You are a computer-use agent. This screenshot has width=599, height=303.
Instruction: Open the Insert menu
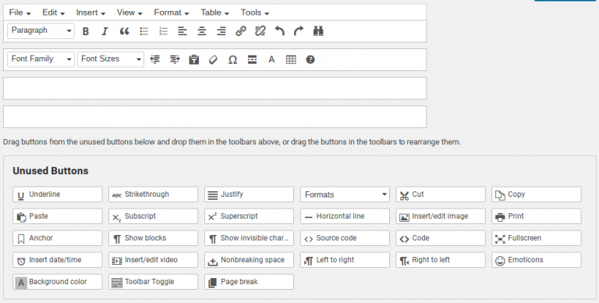(90, 12)
